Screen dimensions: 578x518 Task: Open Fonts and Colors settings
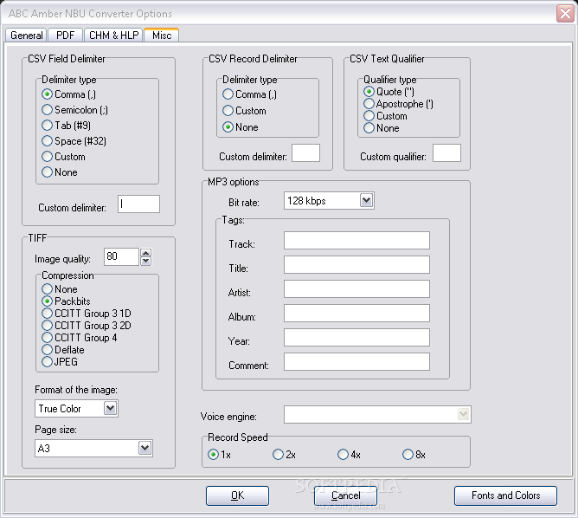505,495
